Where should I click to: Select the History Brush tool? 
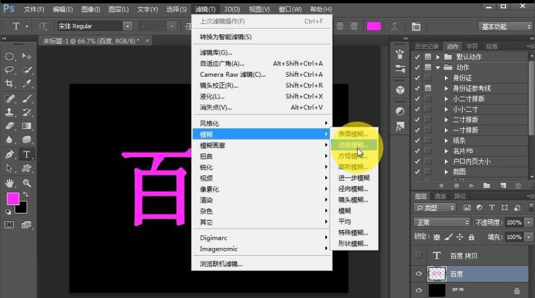click(x=27, y=112)
